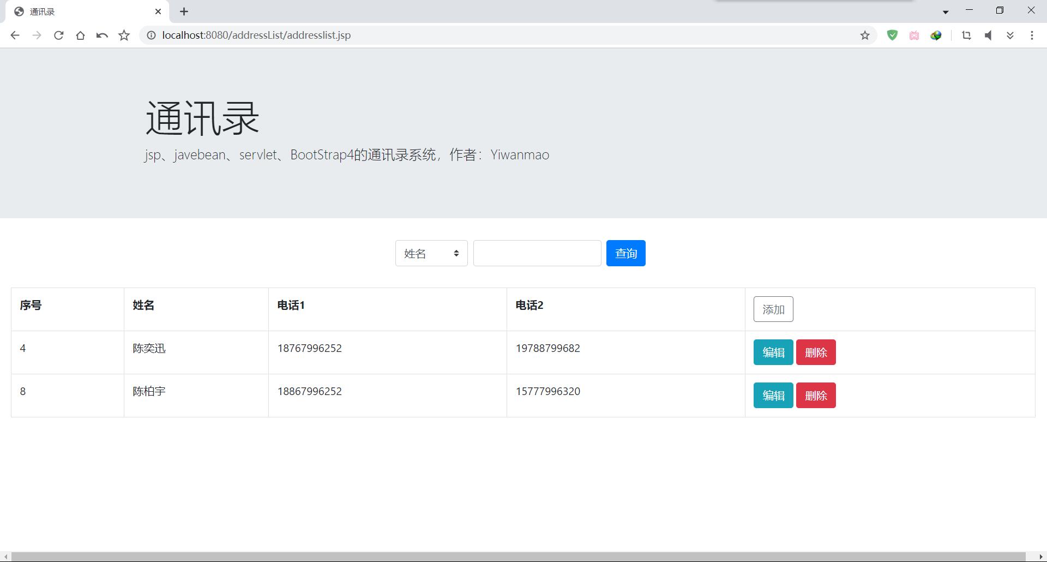Delete 陈柏宇's contact record

(816, 395)
